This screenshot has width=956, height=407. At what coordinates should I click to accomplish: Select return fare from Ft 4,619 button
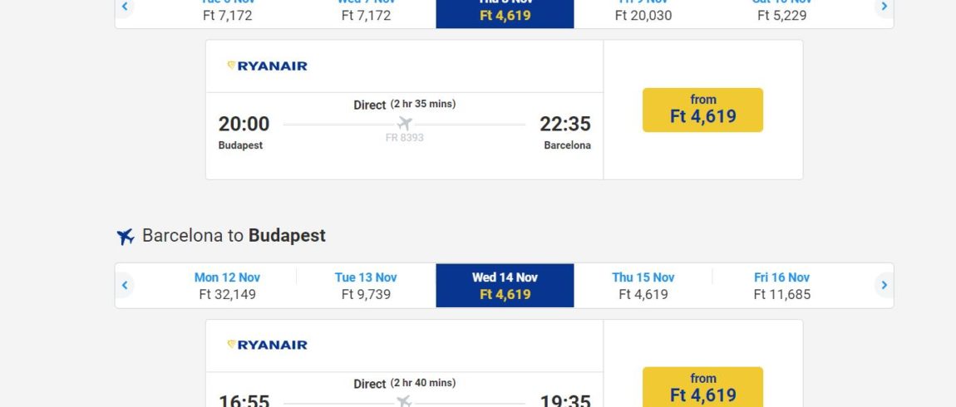[702, 387]
